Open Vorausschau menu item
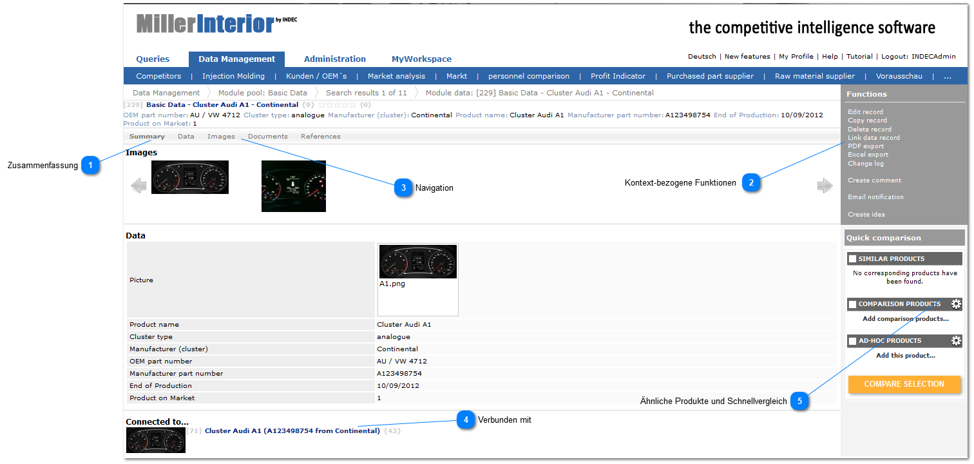 tap(899, 76)
